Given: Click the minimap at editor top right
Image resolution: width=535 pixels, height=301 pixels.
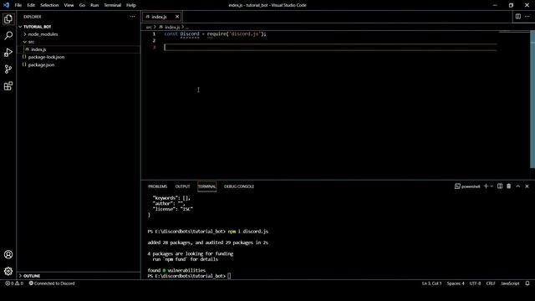Looking at the screenshot, I should pyautogui.click(x=515, y=33).
